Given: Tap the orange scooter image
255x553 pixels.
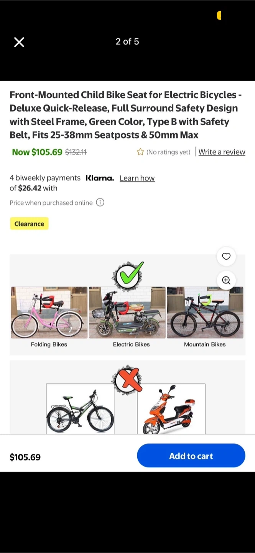Looking at the screenshot, I should tap(171, 409).
